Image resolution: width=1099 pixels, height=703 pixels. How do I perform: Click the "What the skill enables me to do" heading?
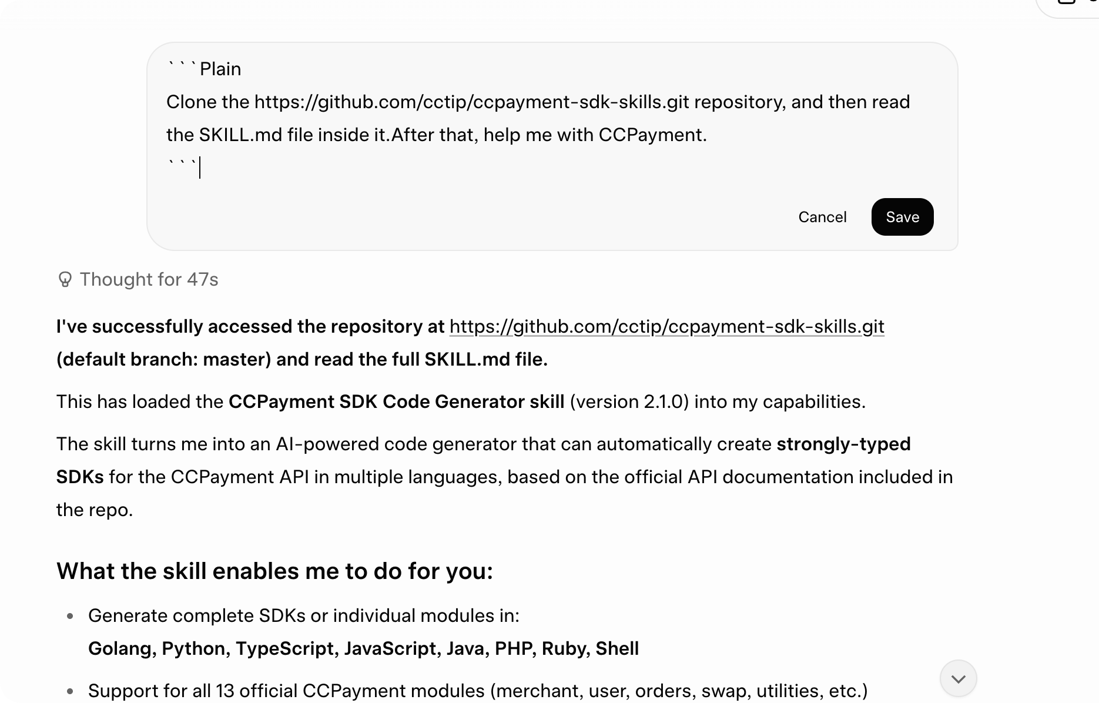274,571
